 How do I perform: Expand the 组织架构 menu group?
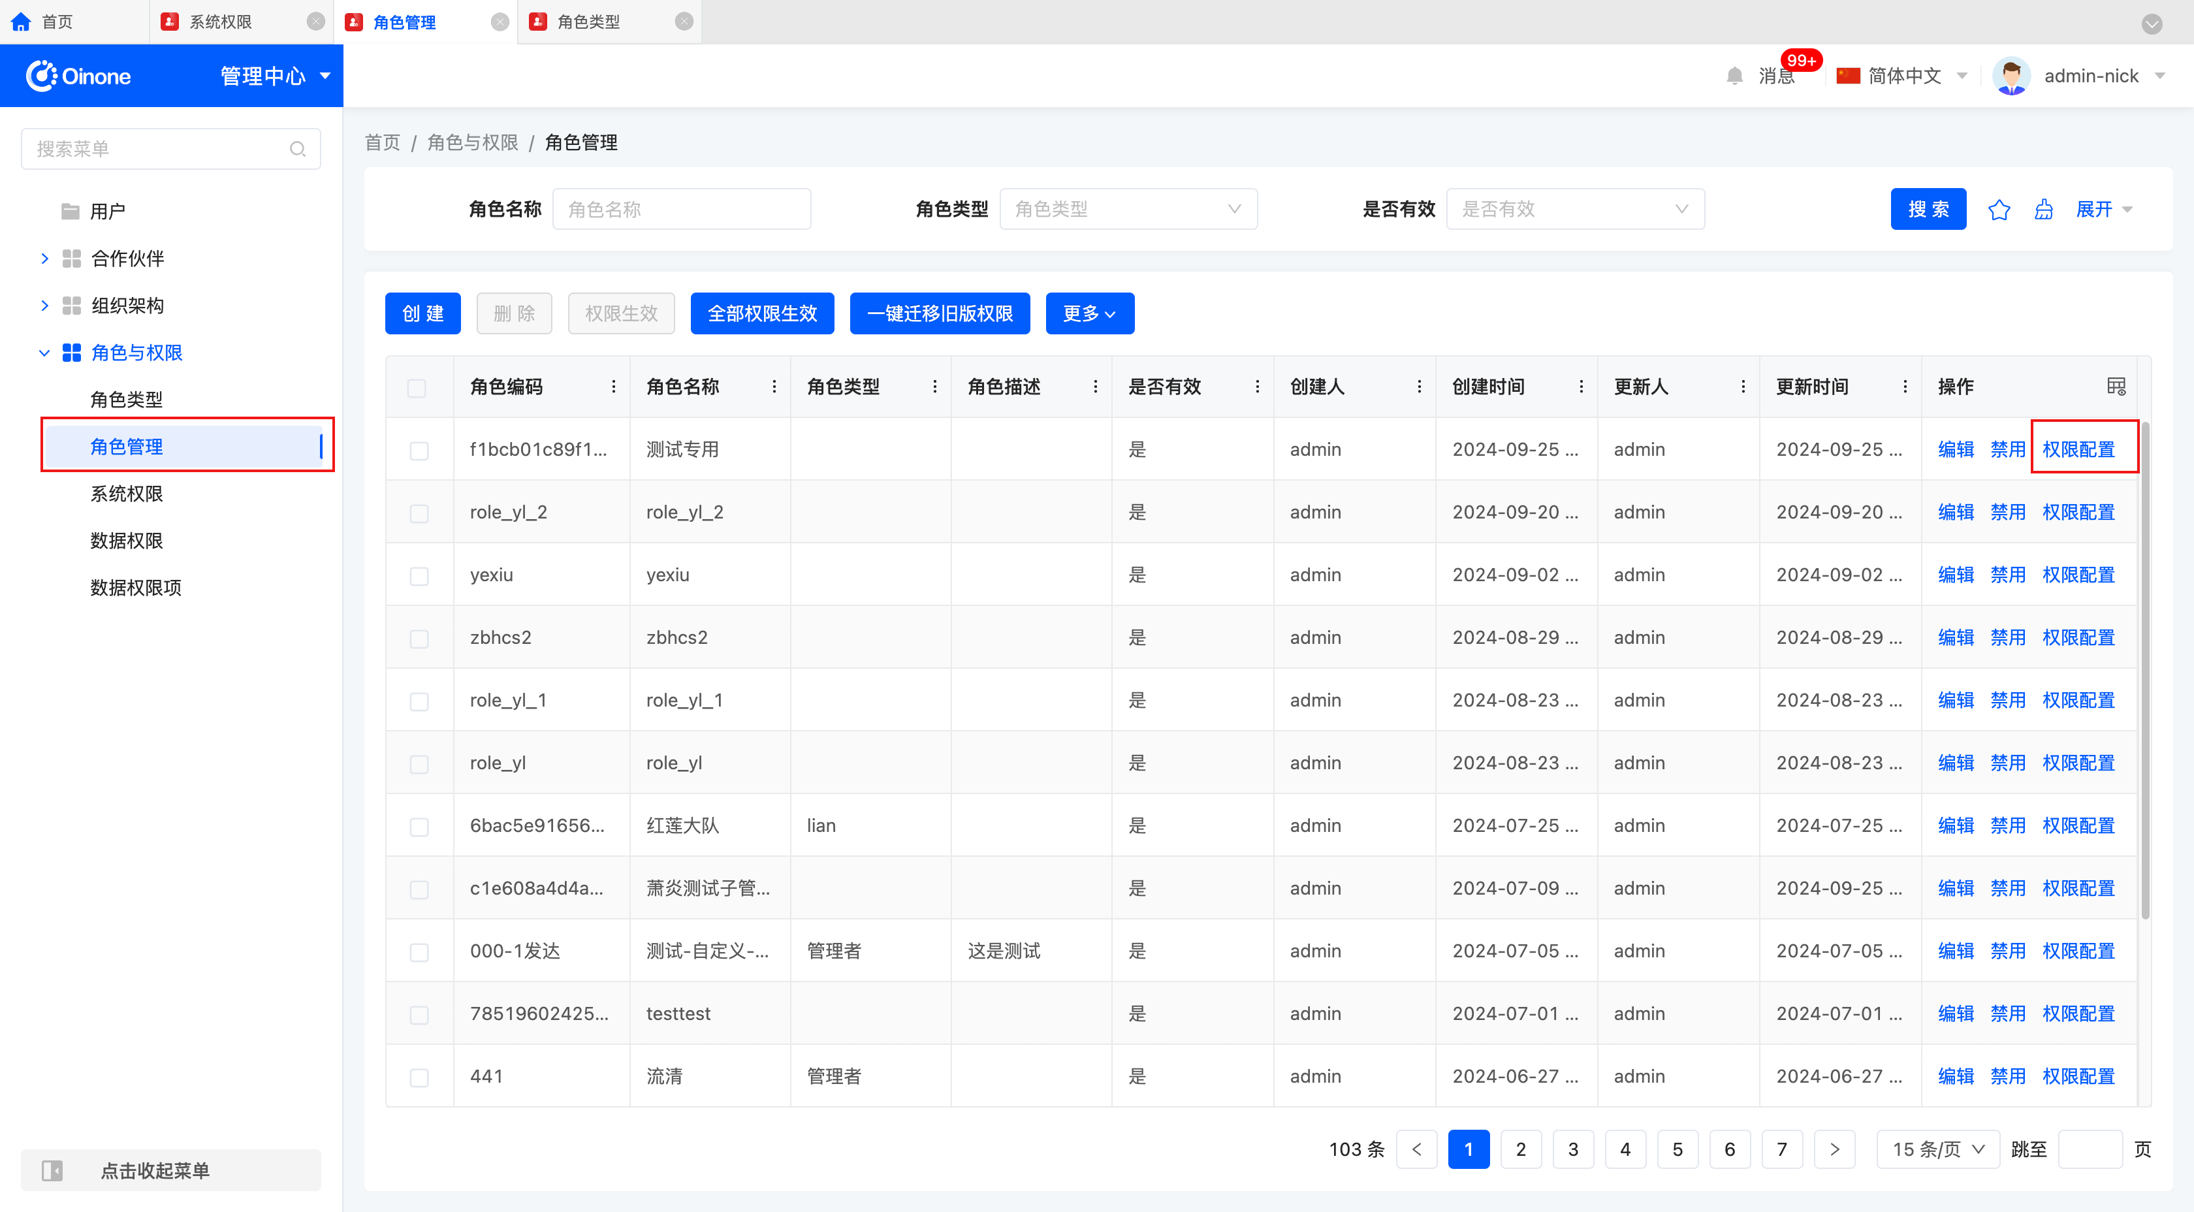pyautogui.click(x=44, y=305)
